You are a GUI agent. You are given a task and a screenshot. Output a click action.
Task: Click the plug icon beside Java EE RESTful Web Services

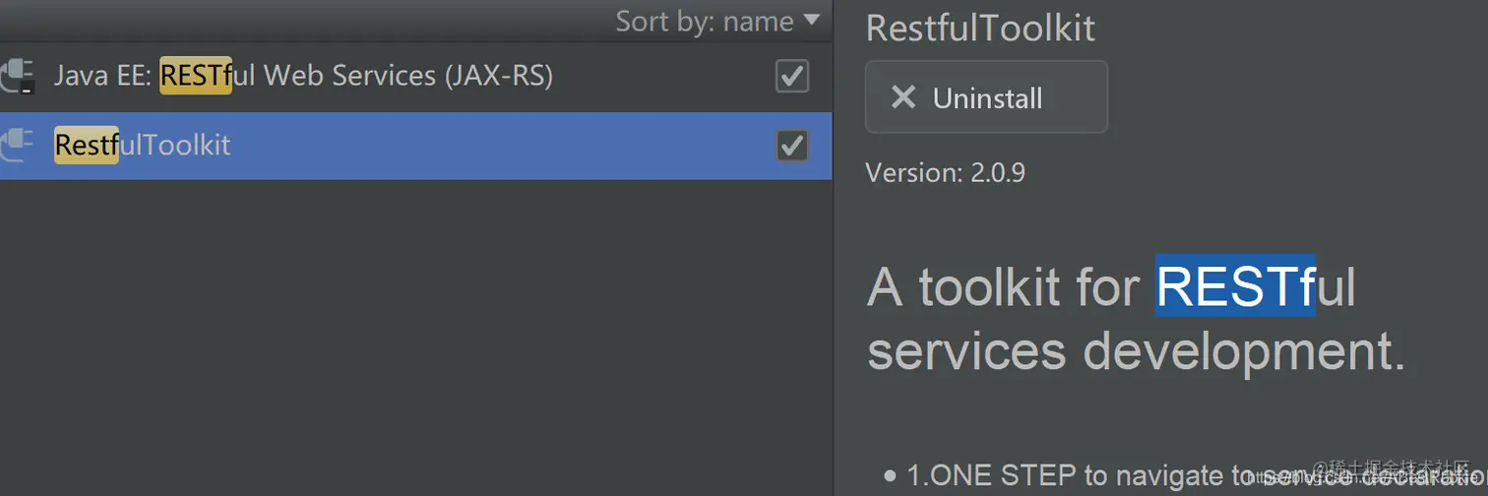[17, 77]
